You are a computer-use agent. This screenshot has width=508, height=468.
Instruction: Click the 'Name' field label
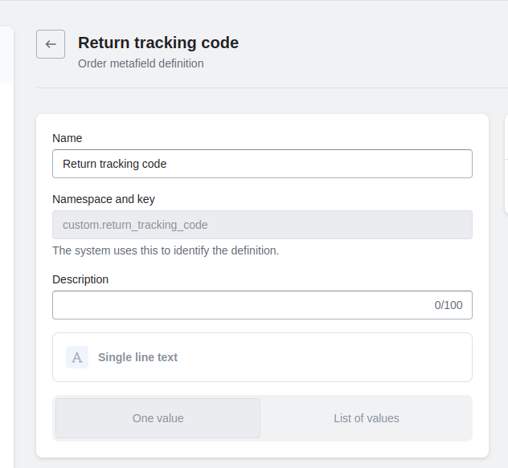(68, 138)
